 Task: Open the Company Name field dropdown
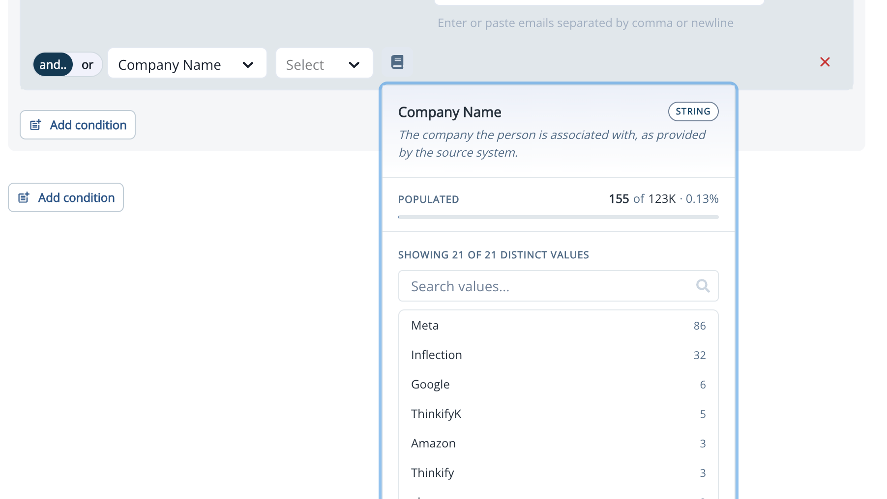(187, 63)
